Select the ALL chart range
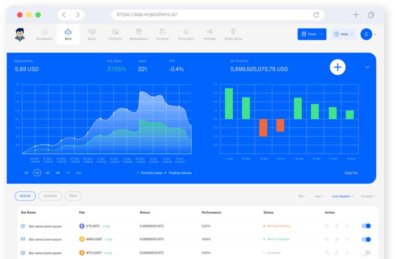The image size is (395, 259). [78, 173]
